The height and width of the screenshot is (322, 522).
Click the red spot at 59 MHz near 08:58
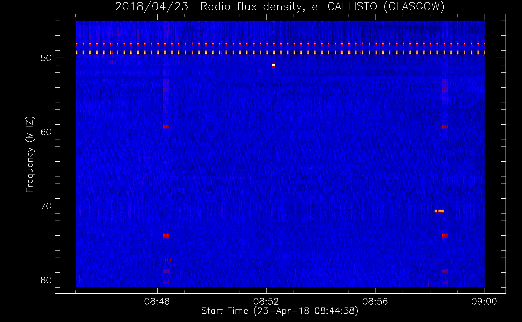[x=445, y=127]
